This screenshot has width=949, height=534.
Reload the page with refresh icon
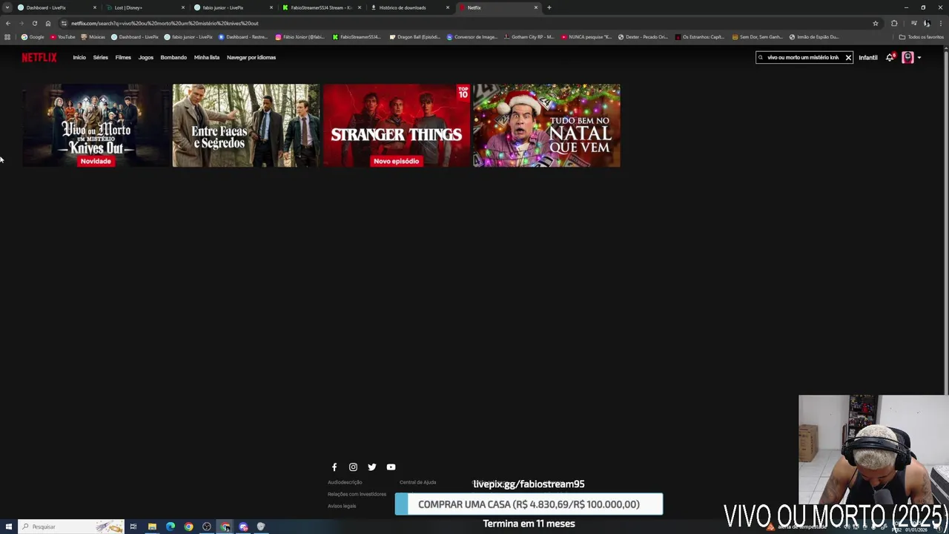tap(35, 23)
